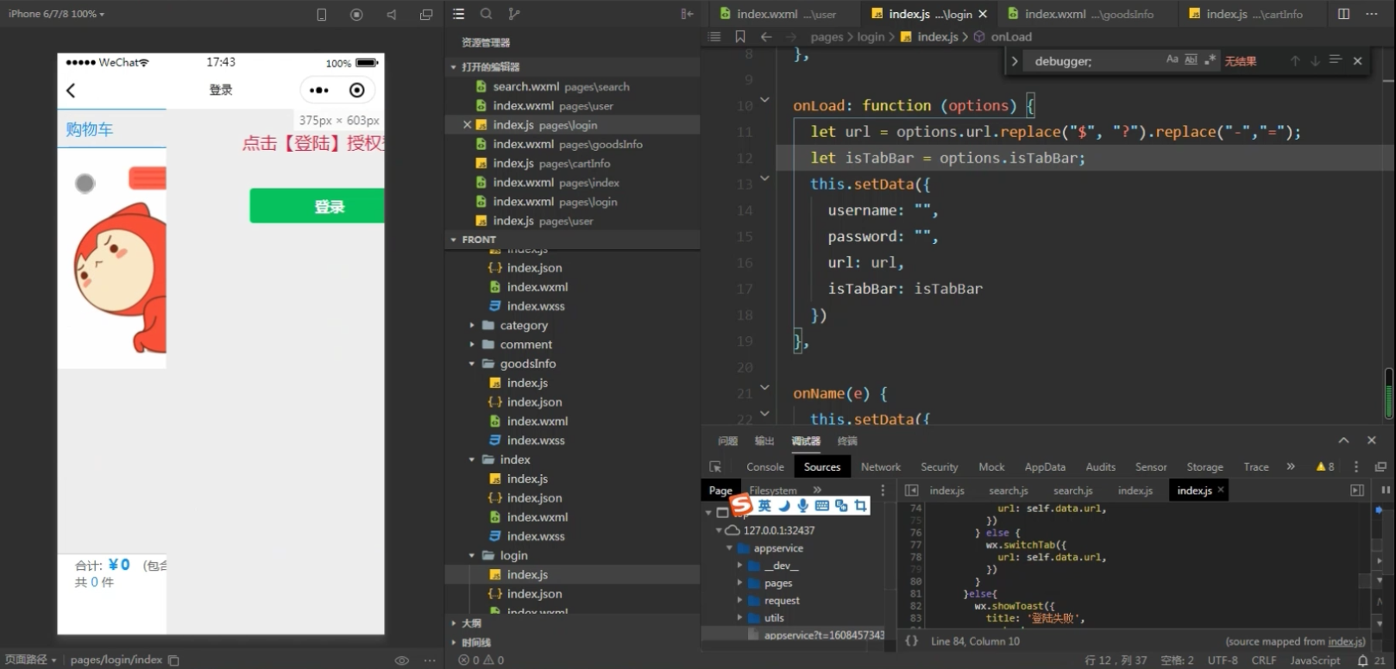Open the editor more actions ellipsis
This screenshot has height=669, width=1396.
[x=1372, y=14]
